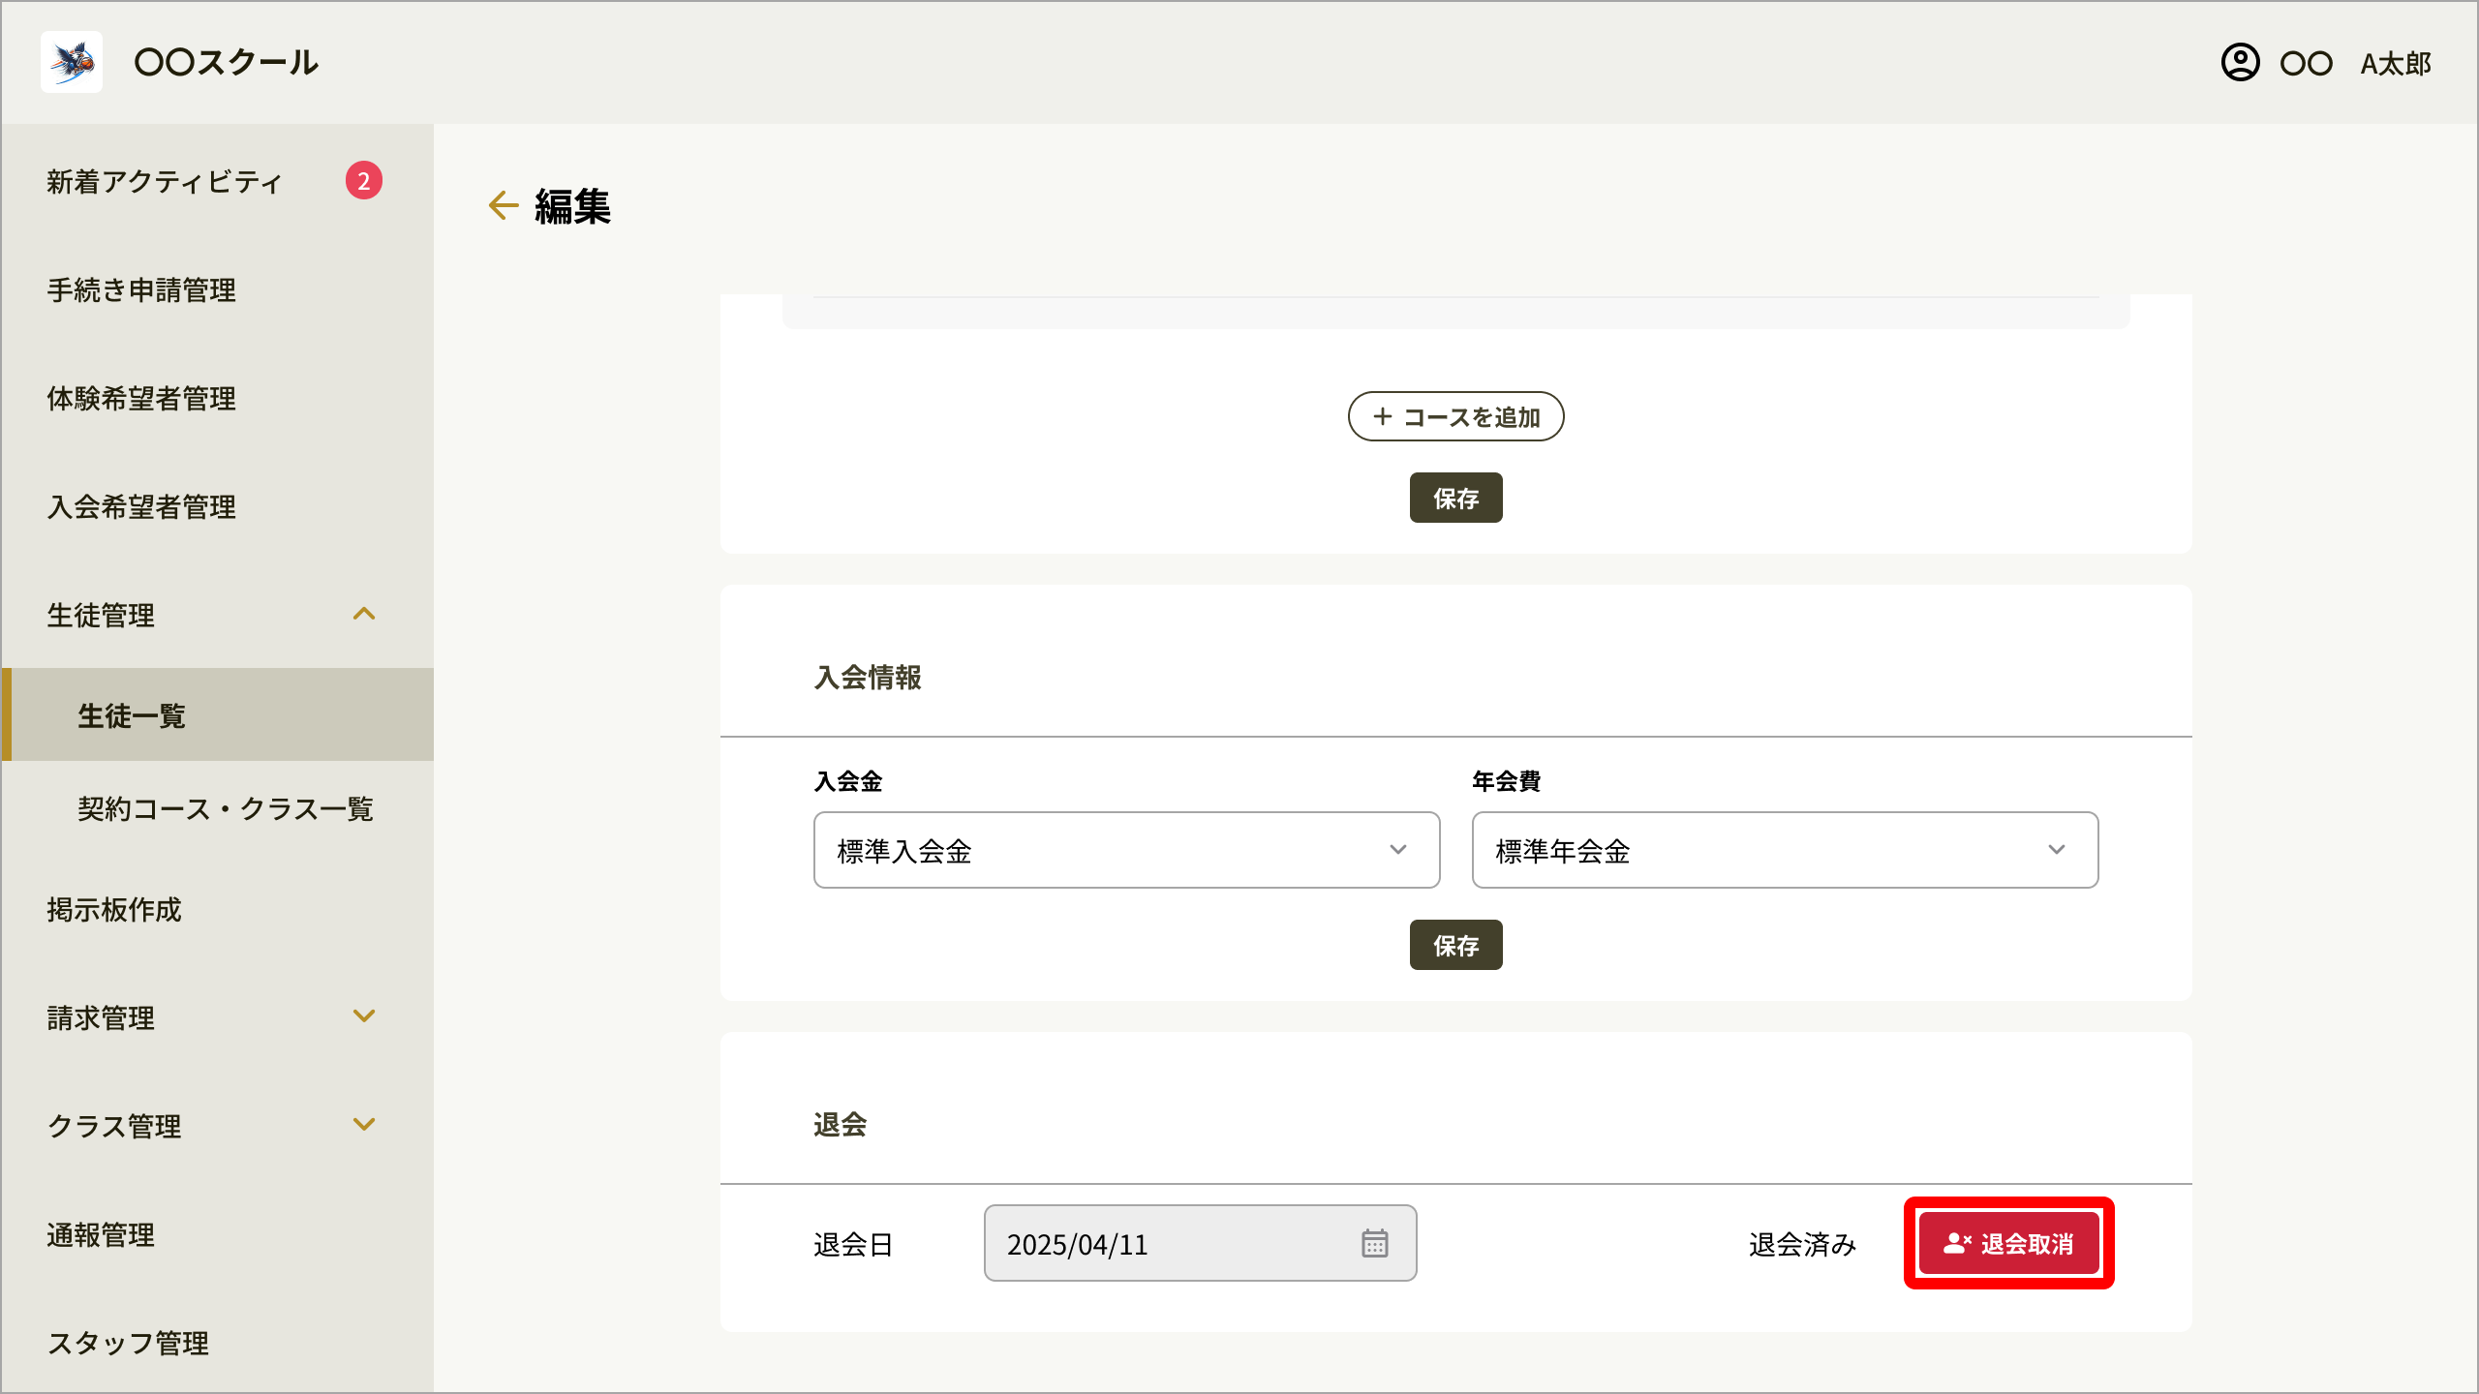Expand the クラス管理 section chevron
This screenshot has height=1394, width=2479.
[x=364, y=1125]
